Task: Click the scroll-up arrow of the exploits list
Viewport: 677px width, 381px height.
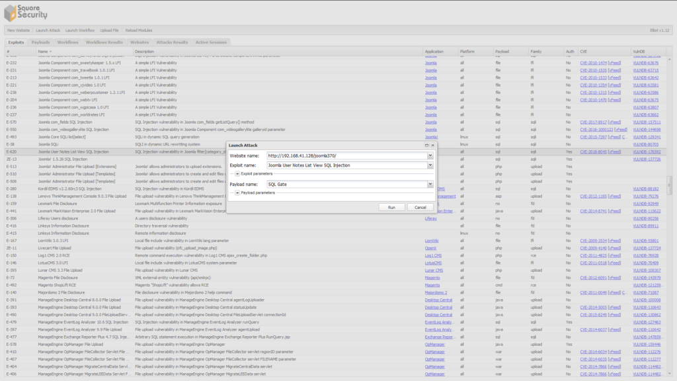Action: pos(669,59)
